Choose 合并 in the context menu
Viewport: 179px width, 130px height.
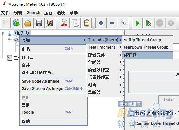click(x=53, y=65)
